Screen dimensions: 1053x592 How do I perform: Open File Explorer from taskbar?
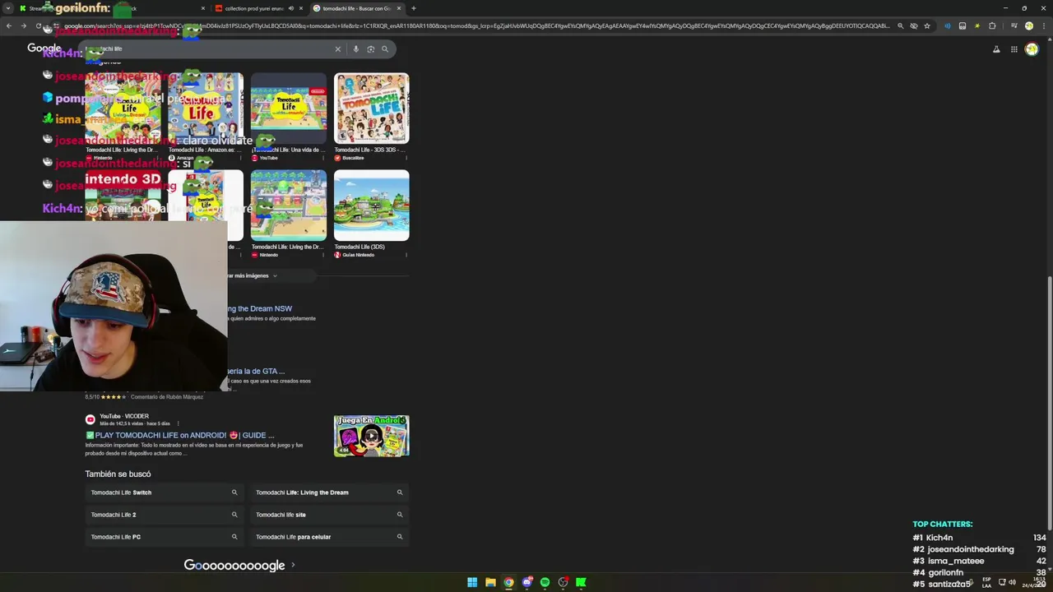click(x=490, y=582)
